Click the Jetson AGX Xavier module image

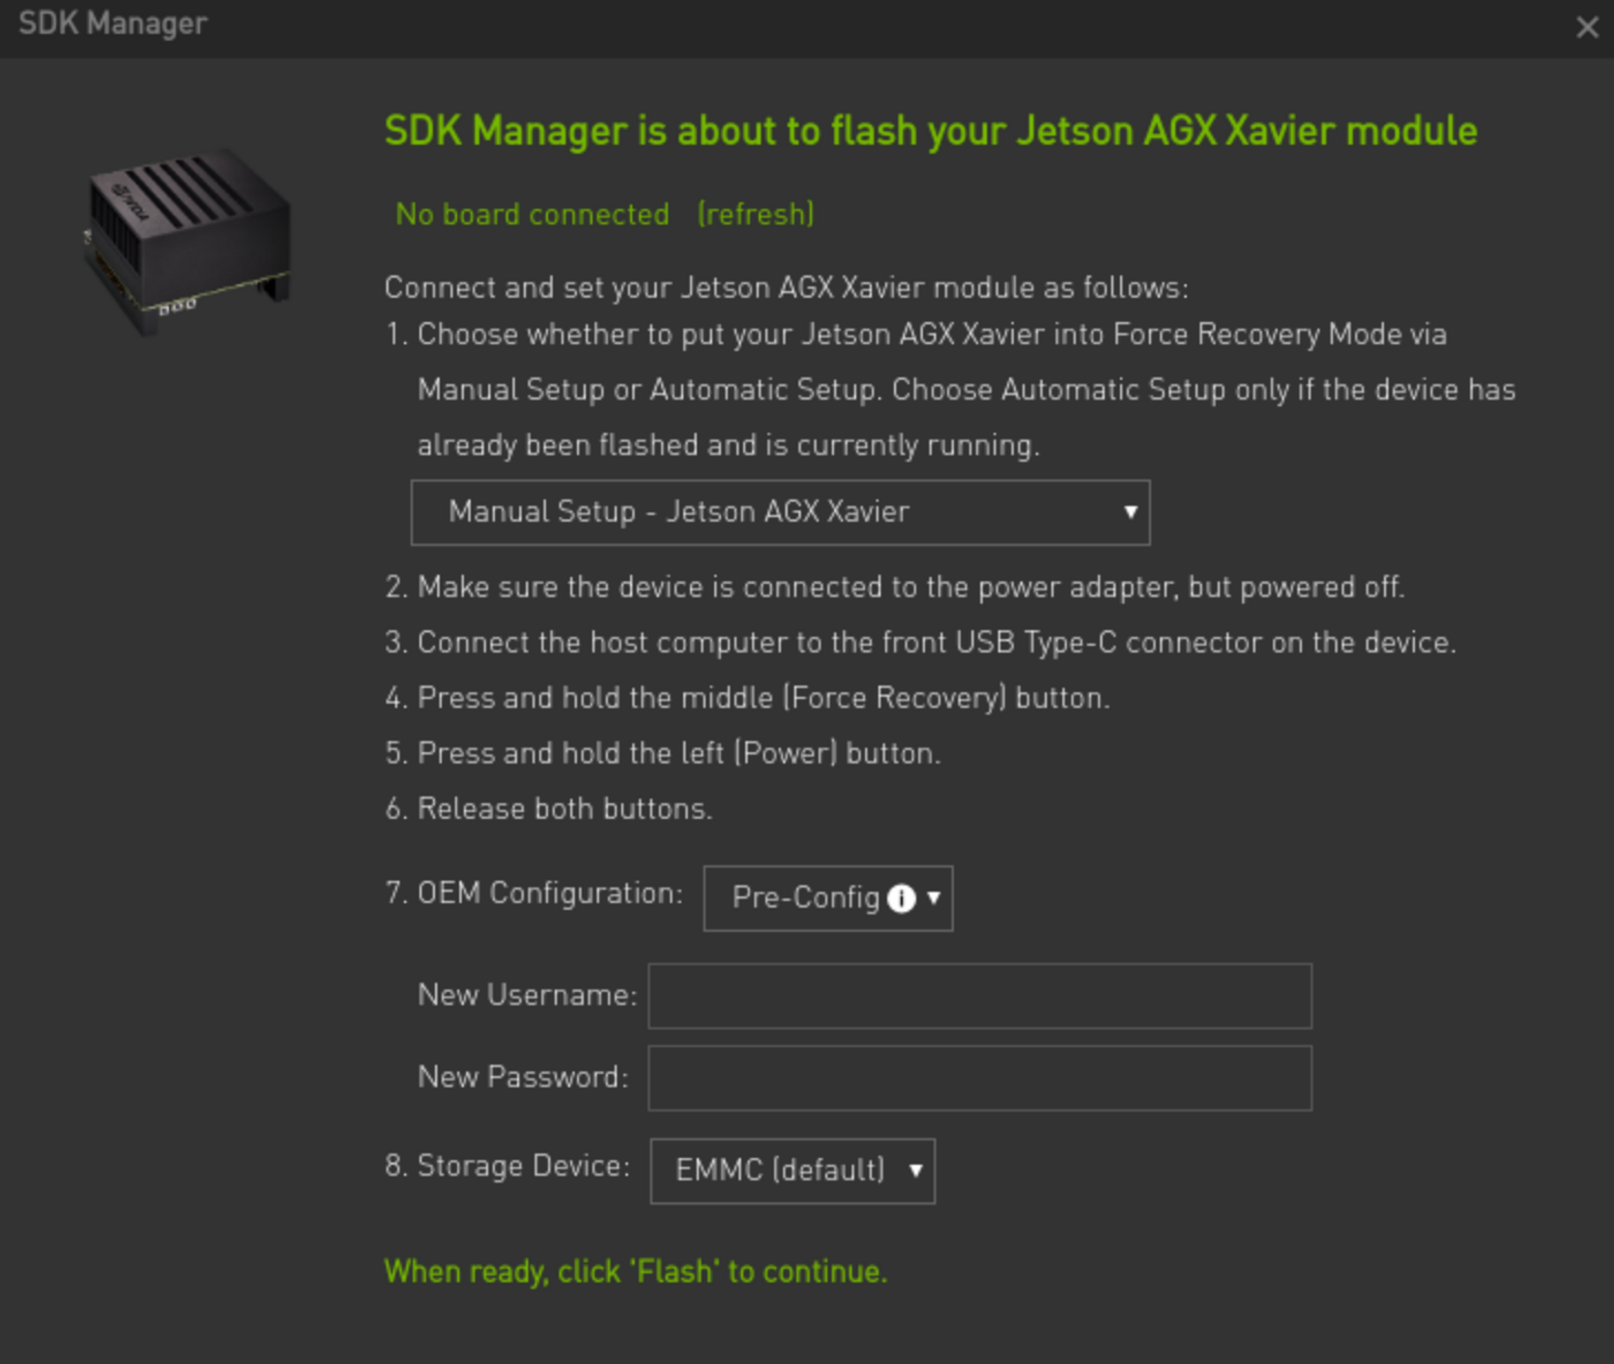(x=187, y=242)
